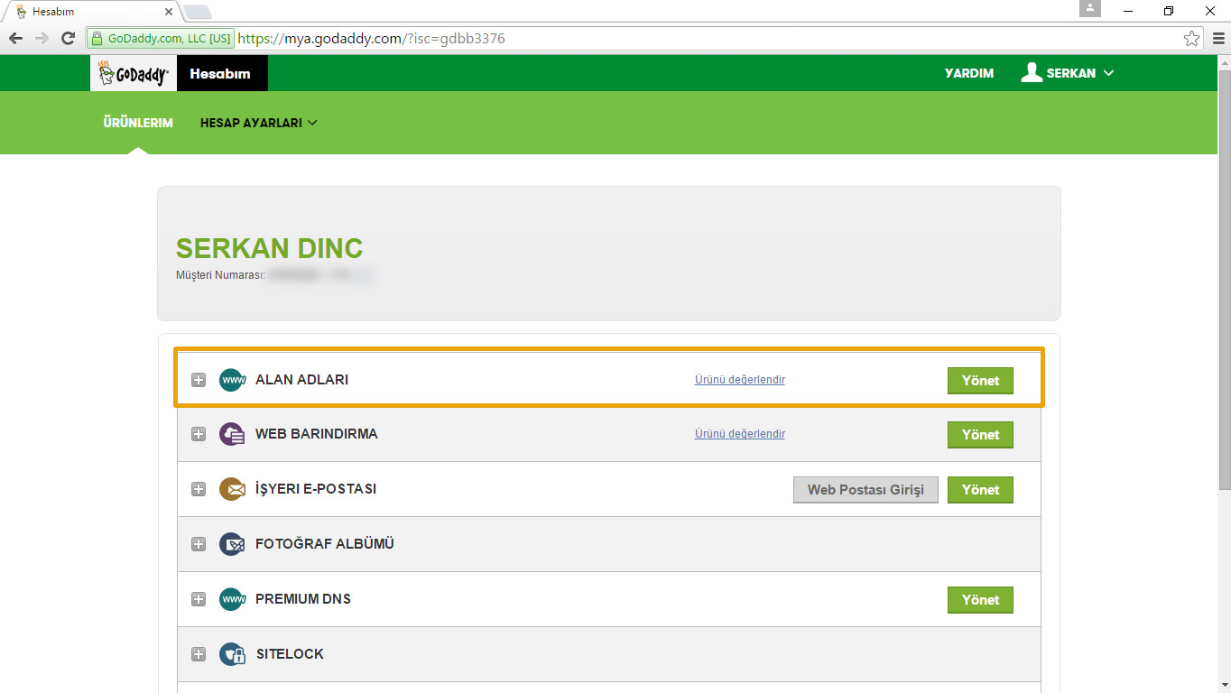Click Yönet for ALAN ADLARI
This screenshot has width=1231, height=693.
point(980,380)
